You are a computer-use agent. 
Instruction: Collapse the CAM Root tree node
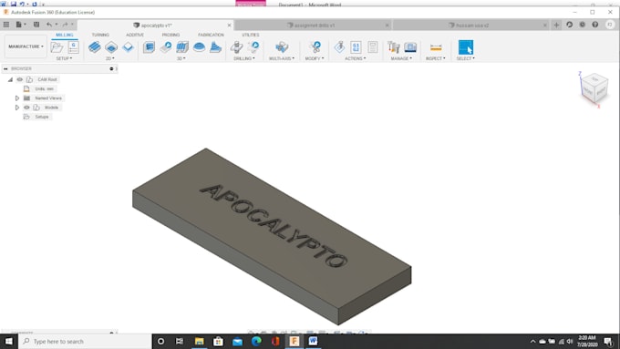click(x=10, y=79)
